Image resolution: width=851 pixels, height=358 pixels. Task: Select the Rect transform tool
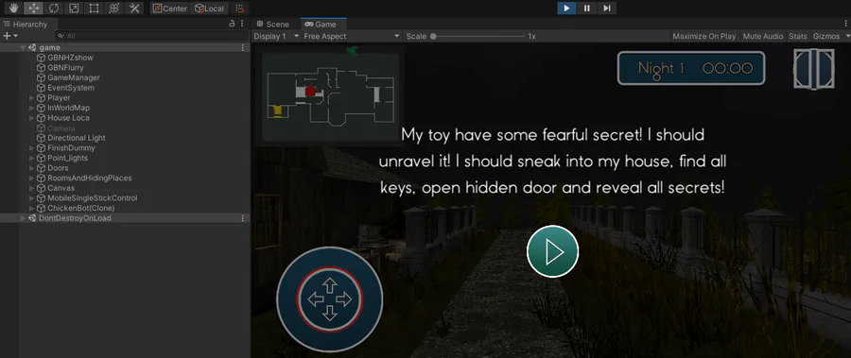pyautogui.click(x=94, y=9)
